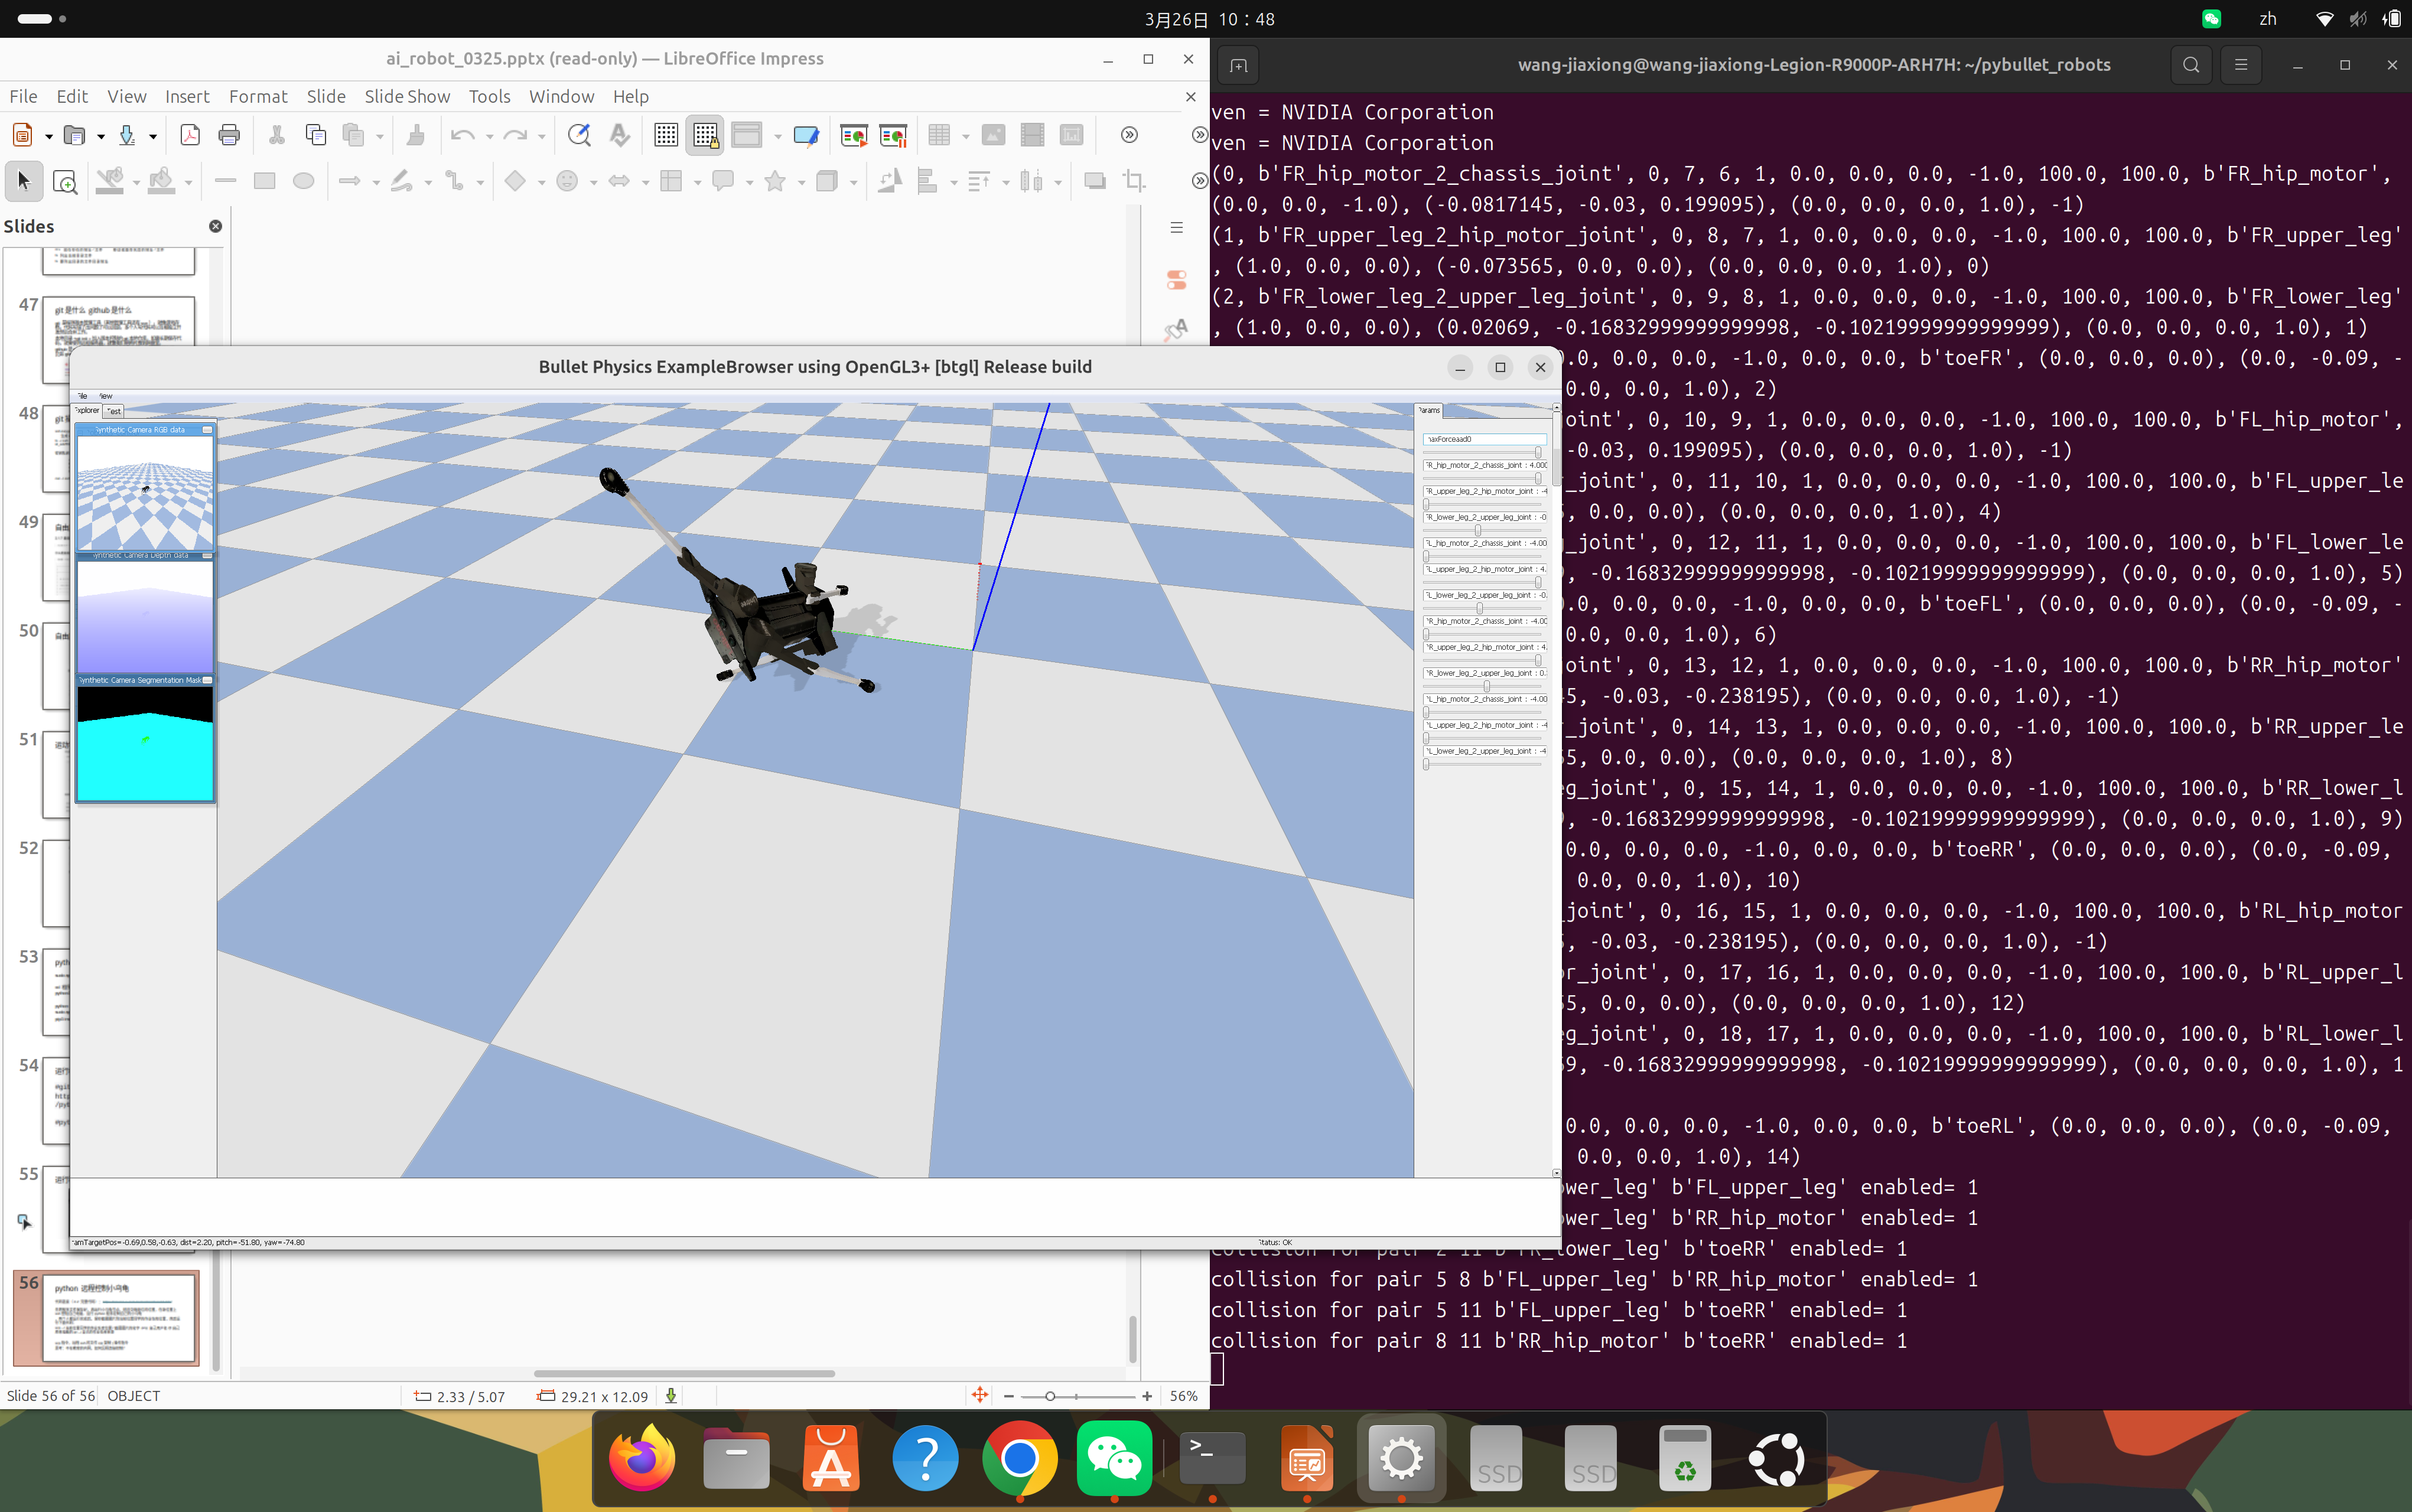Click 56% zoom level in status bar
This screenshot has height=1512, width=2412.
[x=1183, y=1396]
